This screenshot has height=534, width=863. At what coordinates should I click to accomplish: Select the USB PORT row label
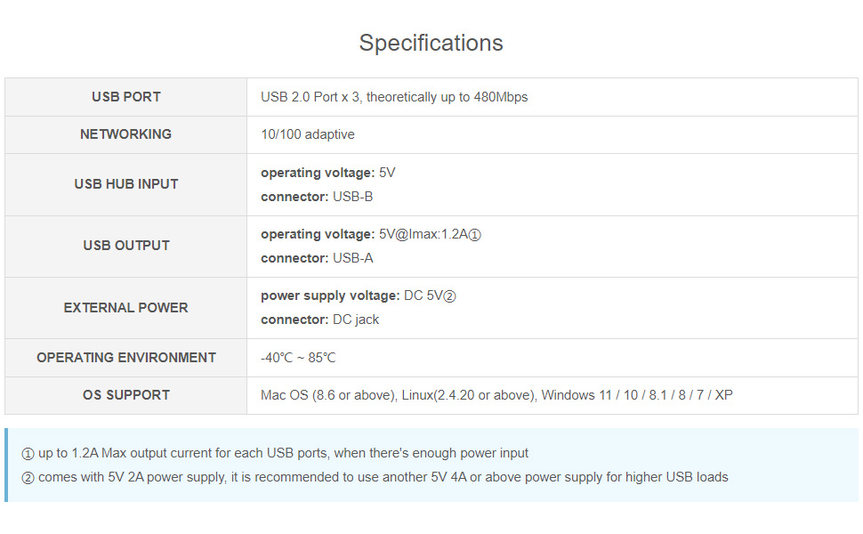point(126,97)
